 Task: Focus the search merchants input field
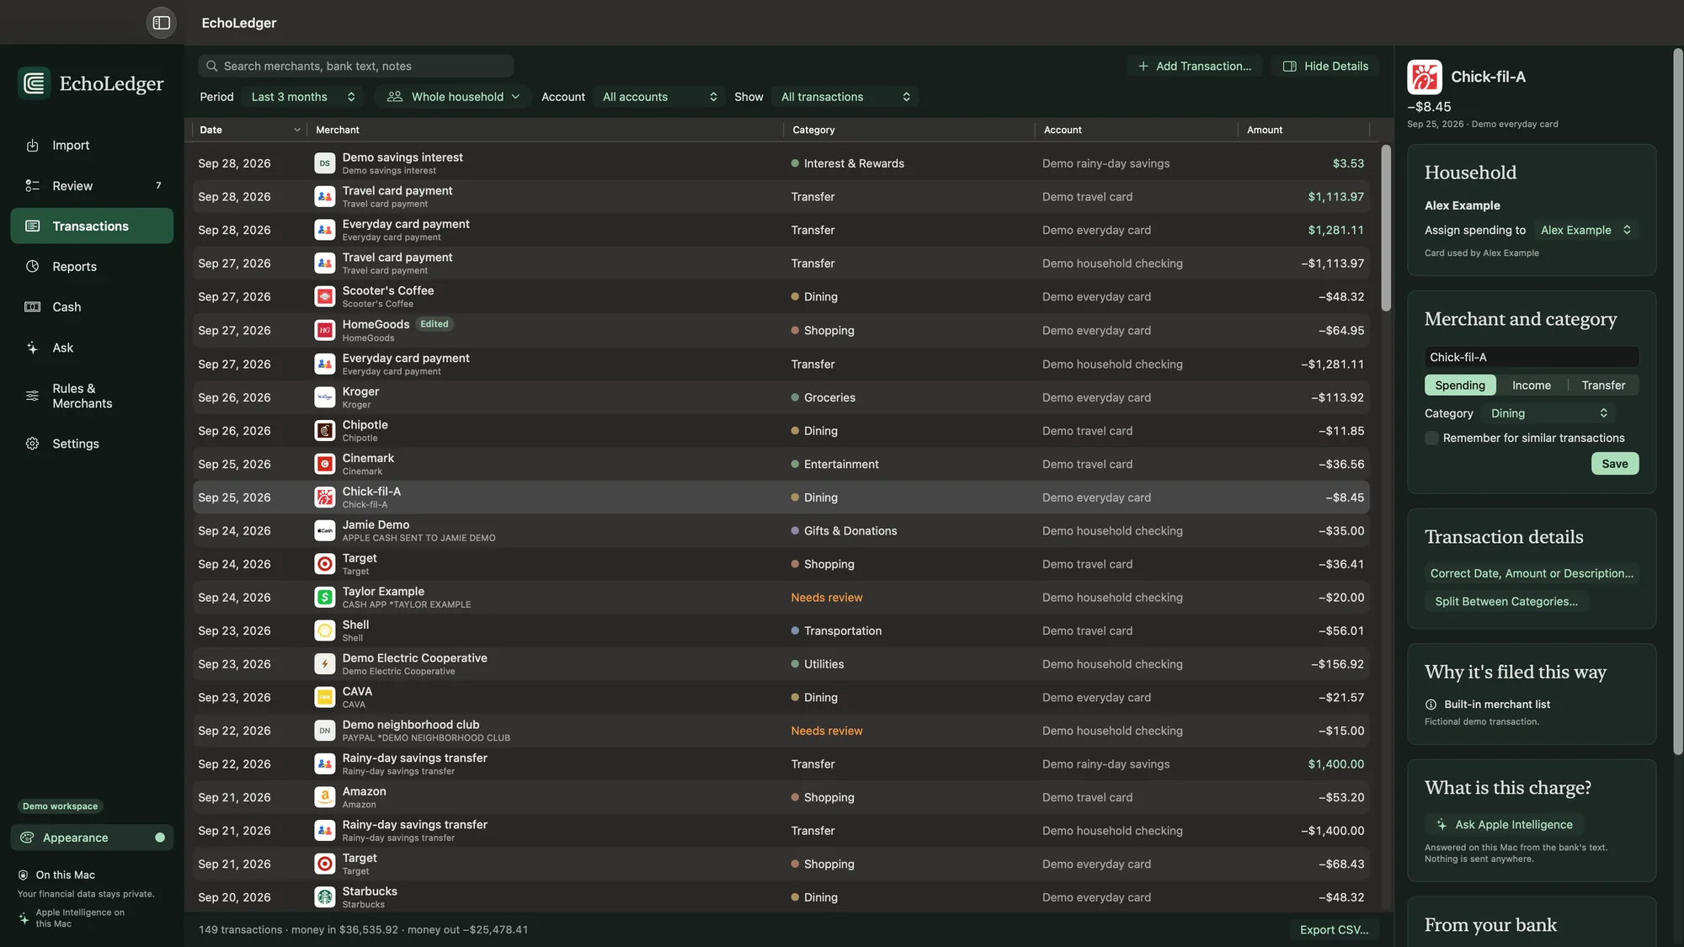356,66
